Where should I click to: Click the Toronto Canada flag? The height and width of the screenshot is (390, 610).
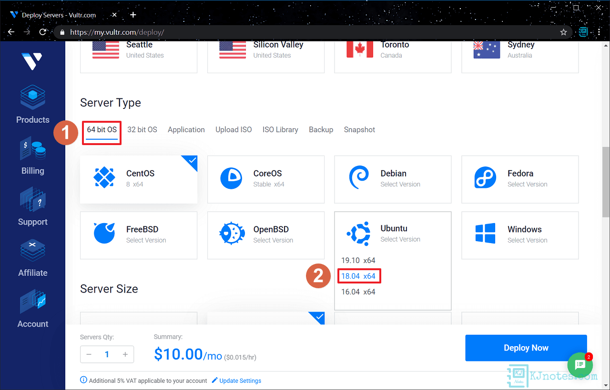click(360, 49)
